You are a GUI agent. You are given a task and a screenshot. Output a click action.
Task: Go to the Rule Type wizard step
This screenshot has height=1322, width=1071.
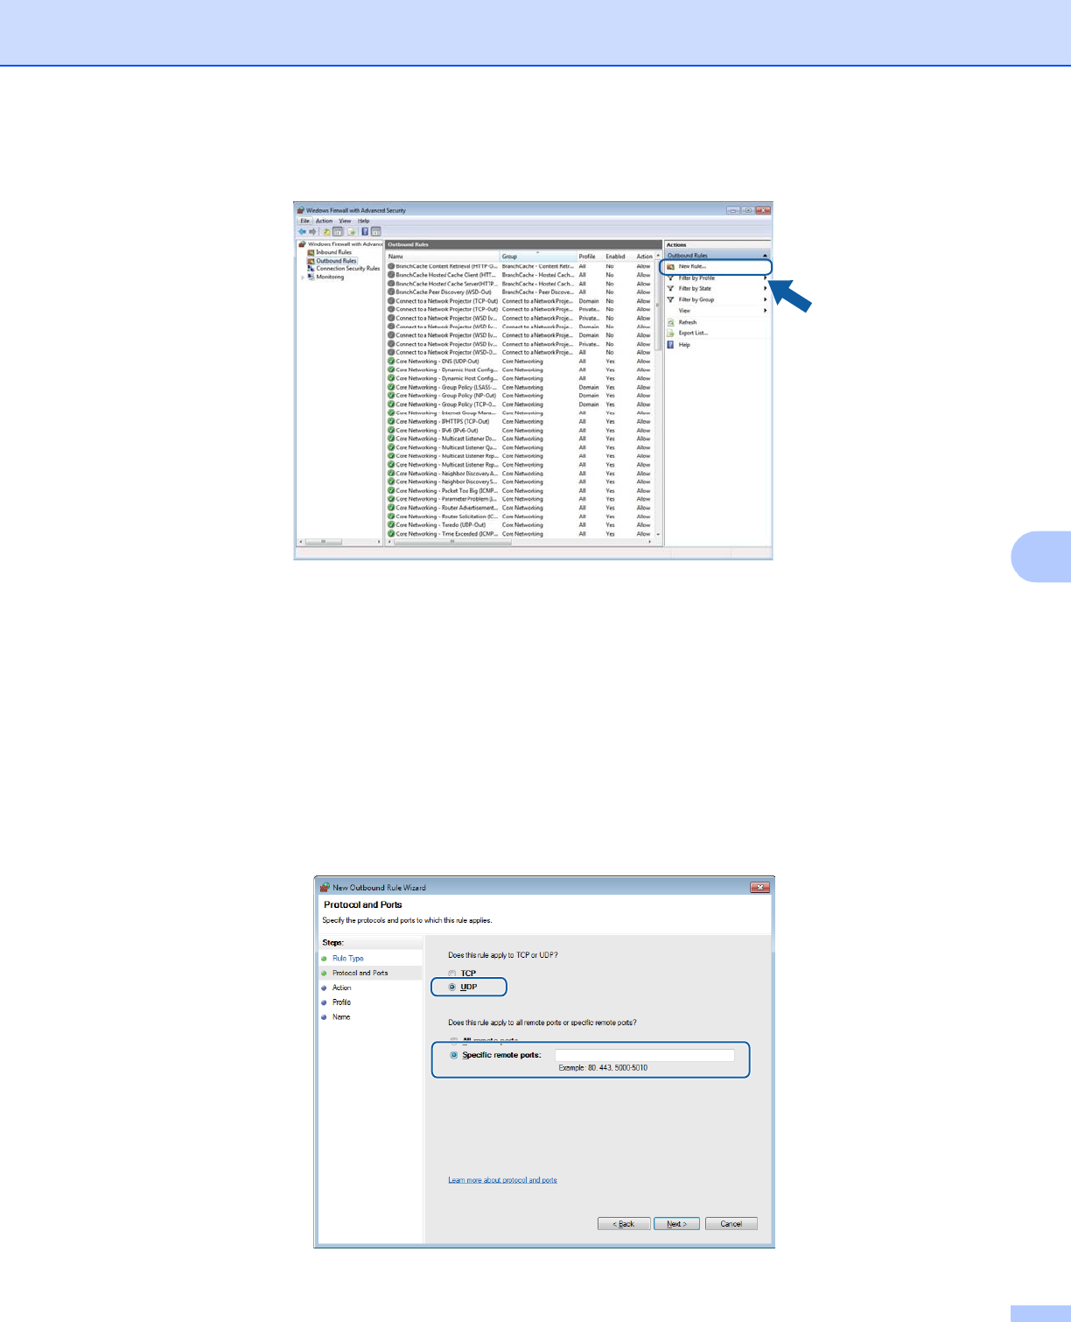click(347, 959)
